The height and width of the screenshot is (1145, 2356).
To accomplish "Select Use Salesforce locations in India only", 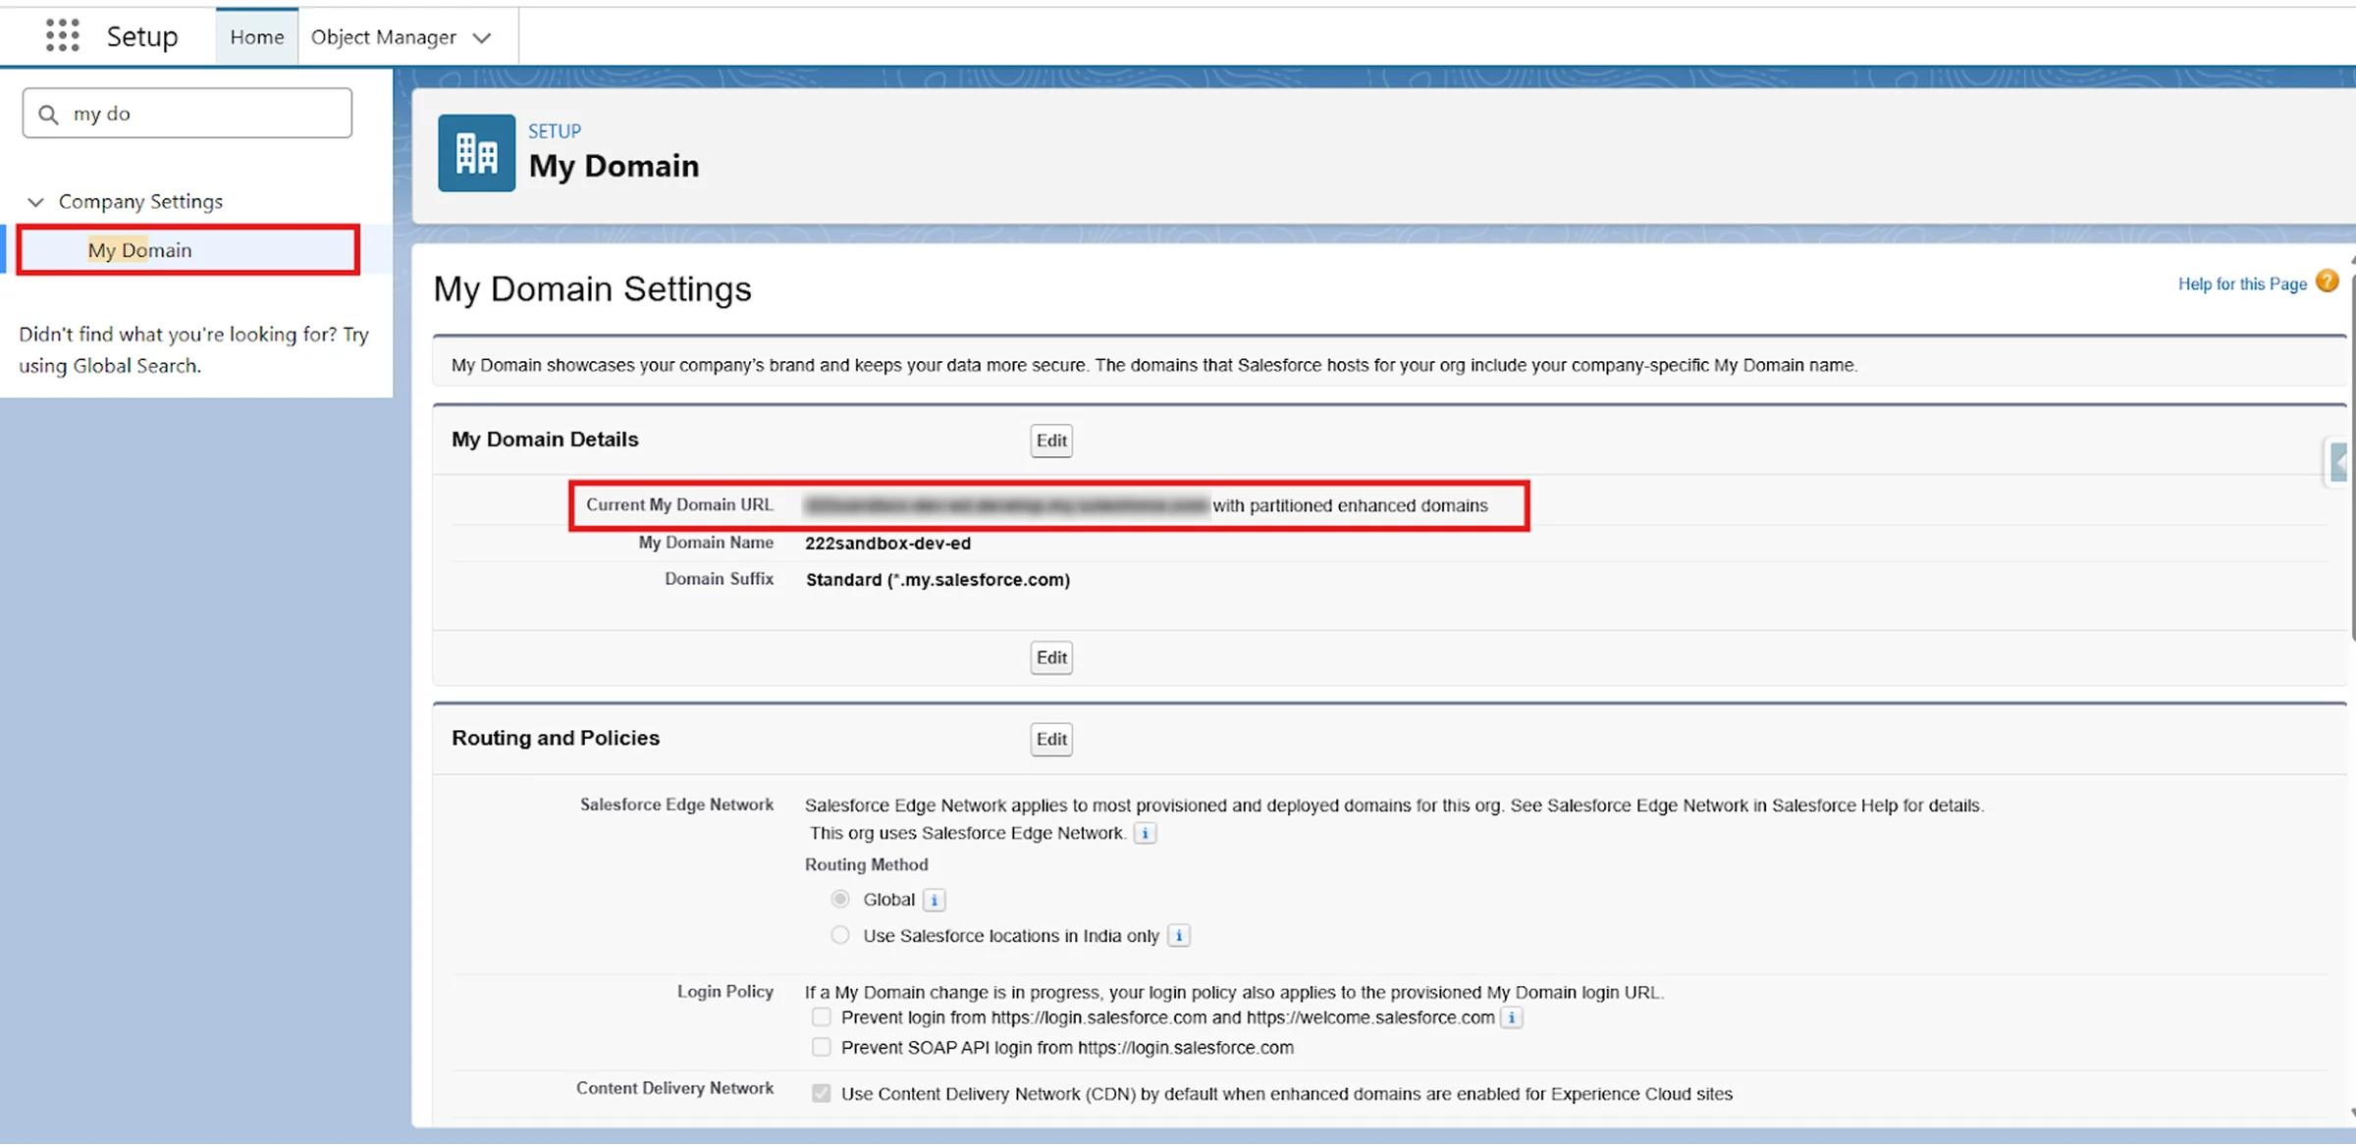I will click(x=840, y=935).
